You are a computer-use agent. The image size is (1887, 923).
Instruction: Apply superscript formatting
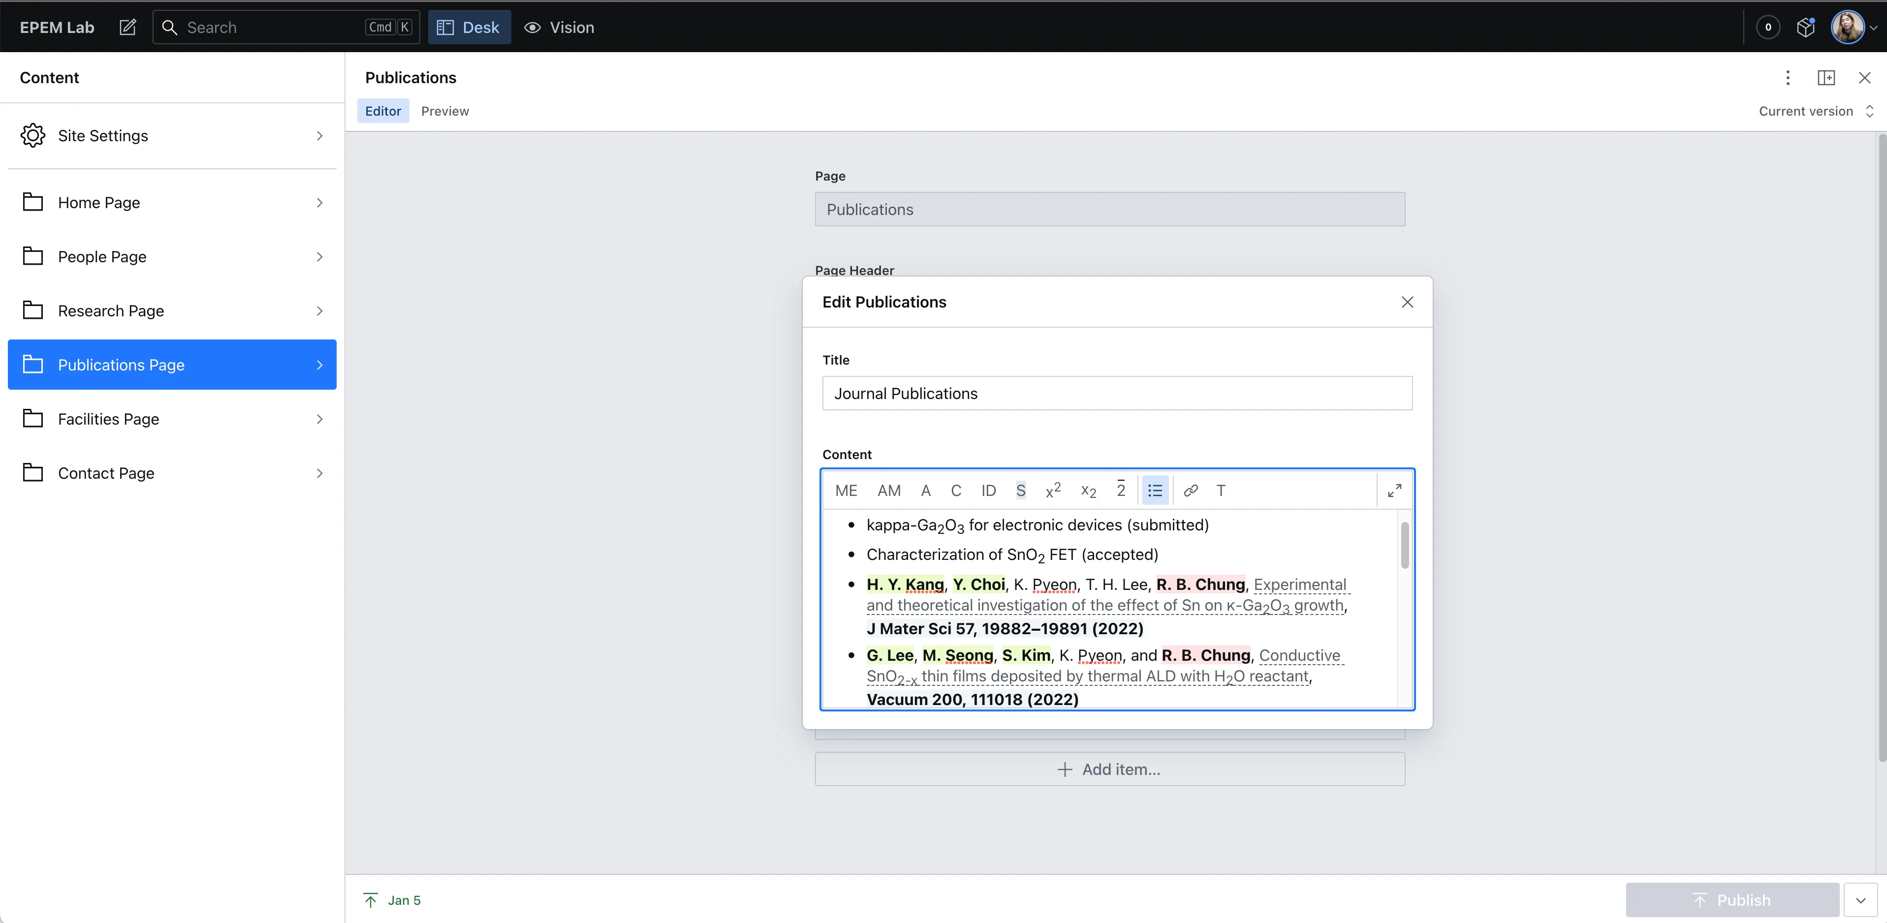(x=1053, y=491)
